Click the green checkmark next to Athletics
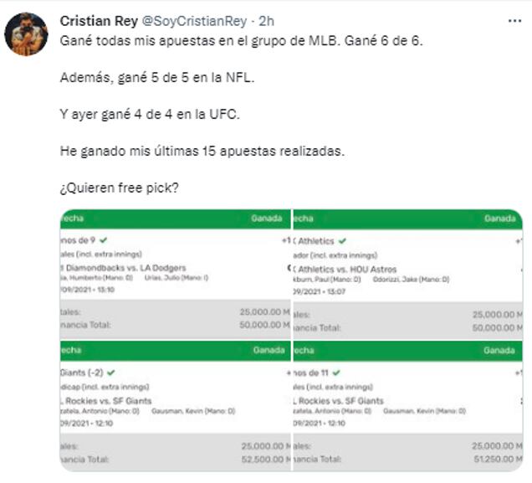This screenshot has width=532, height=483. pyautogui.click(x=342, y=241)
